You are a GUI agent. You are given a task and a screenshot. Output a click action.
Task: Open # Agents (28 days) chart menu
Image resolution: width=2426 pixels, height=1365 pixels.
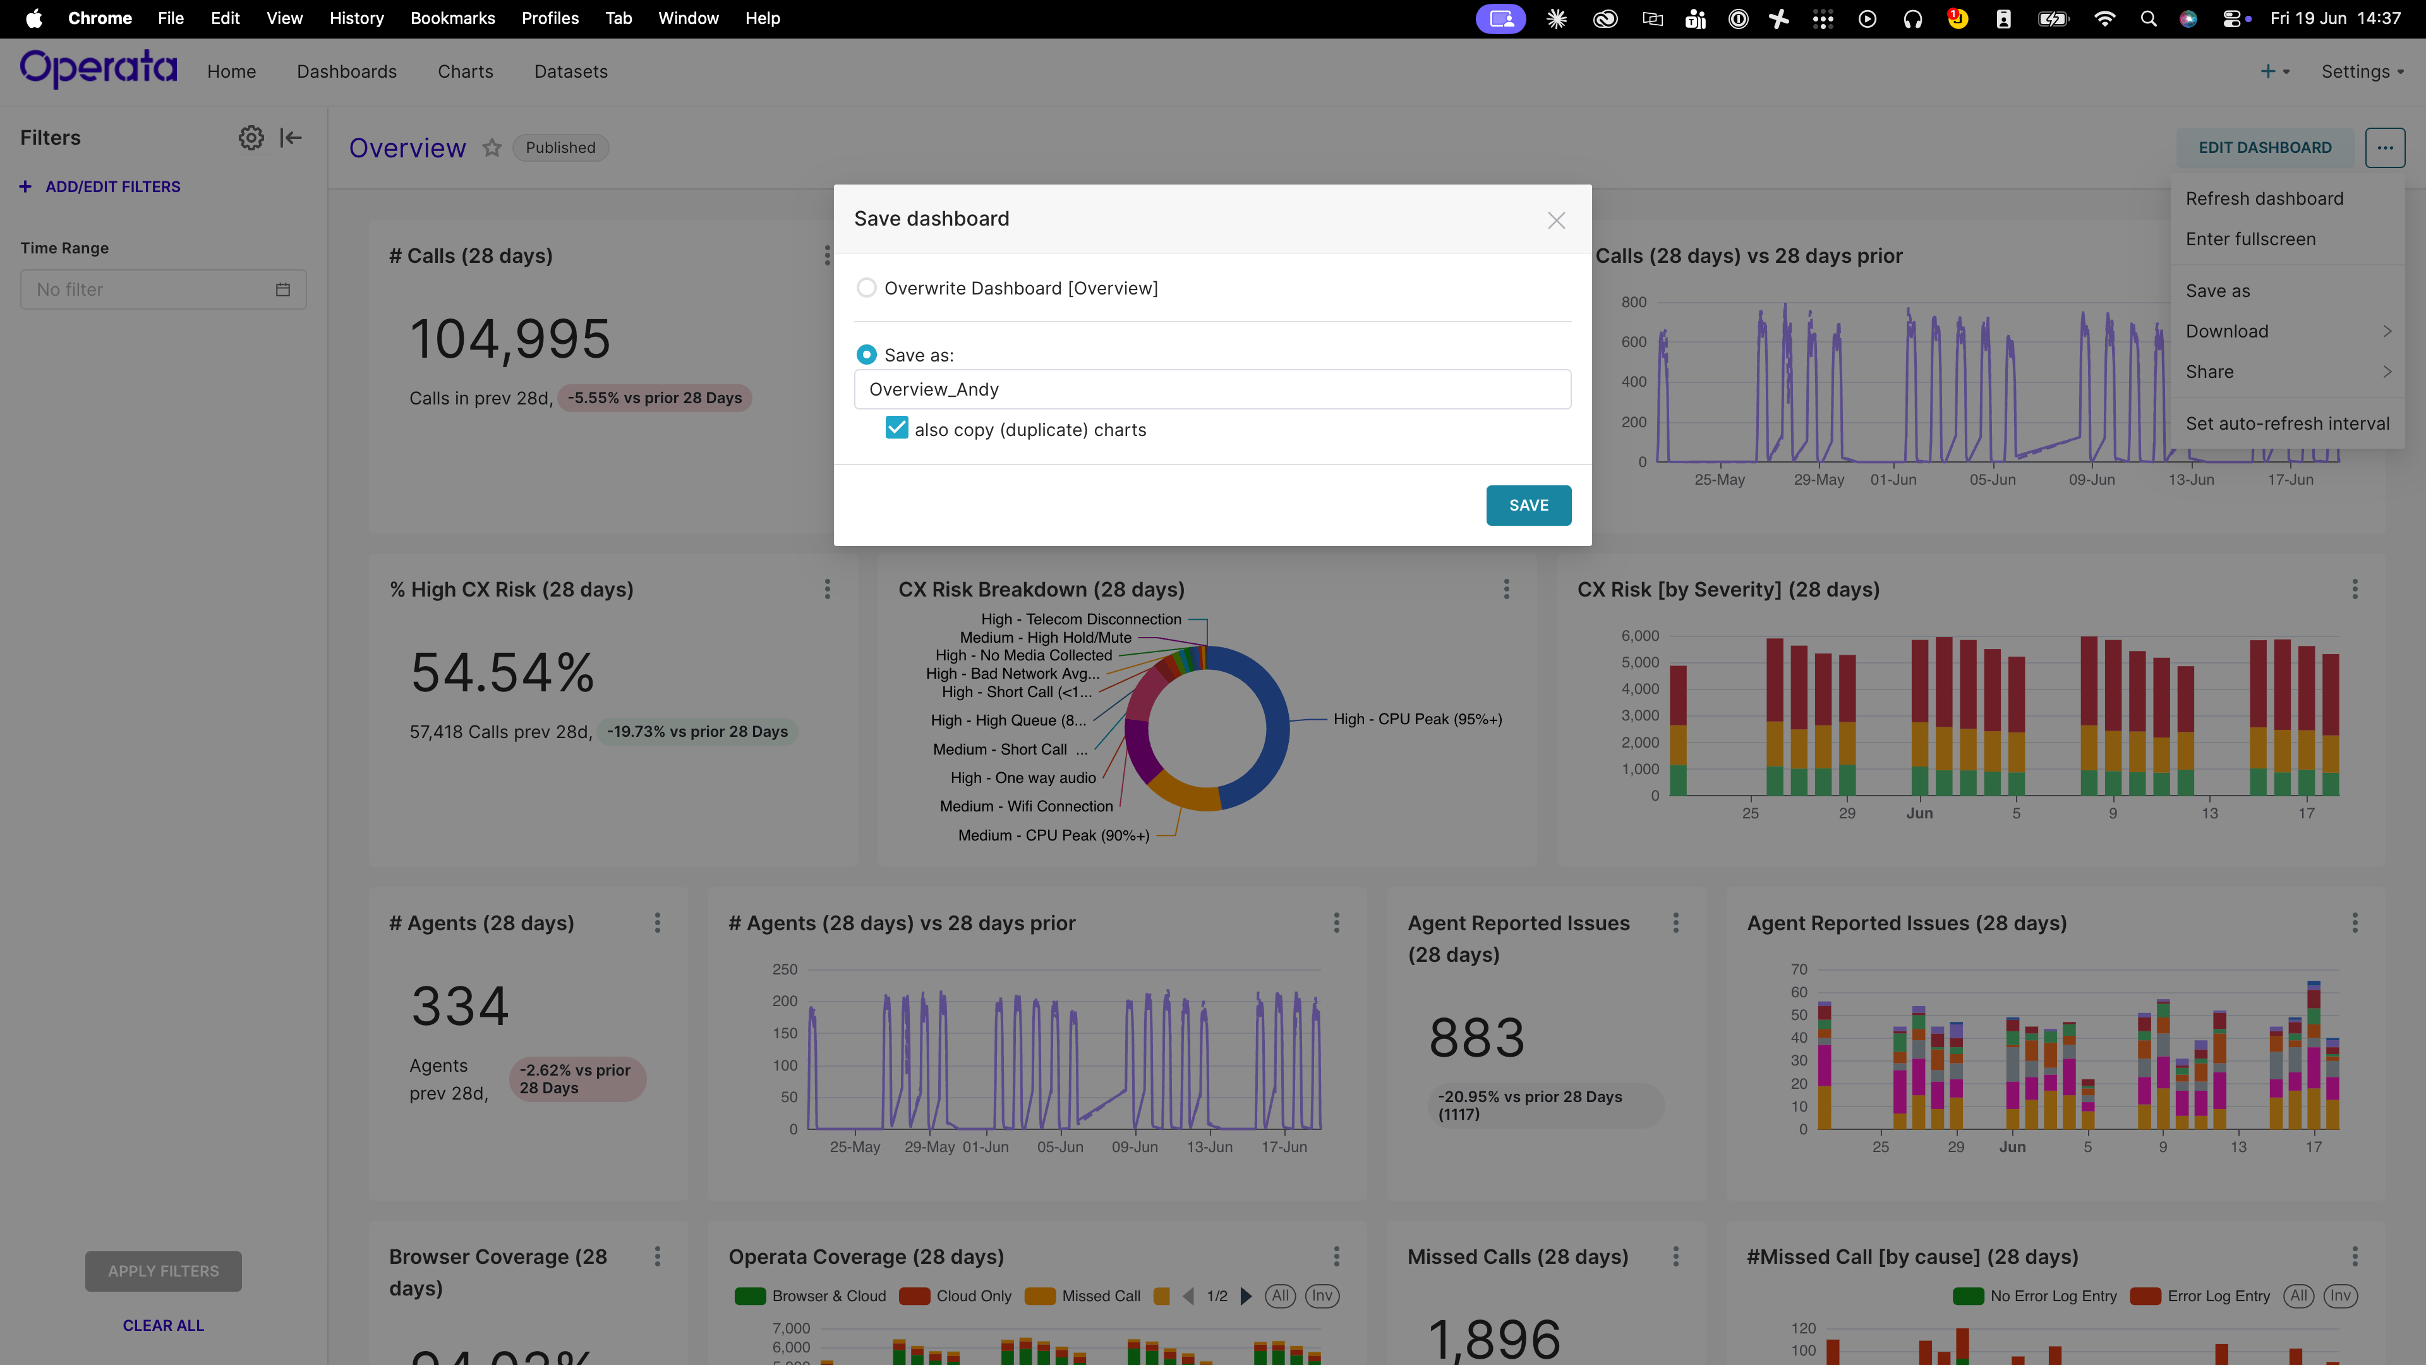pos(657,922)
